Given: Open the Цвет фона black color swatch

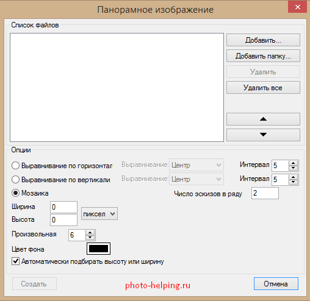Looking at the screenshot, I should [x=98, y=249].
